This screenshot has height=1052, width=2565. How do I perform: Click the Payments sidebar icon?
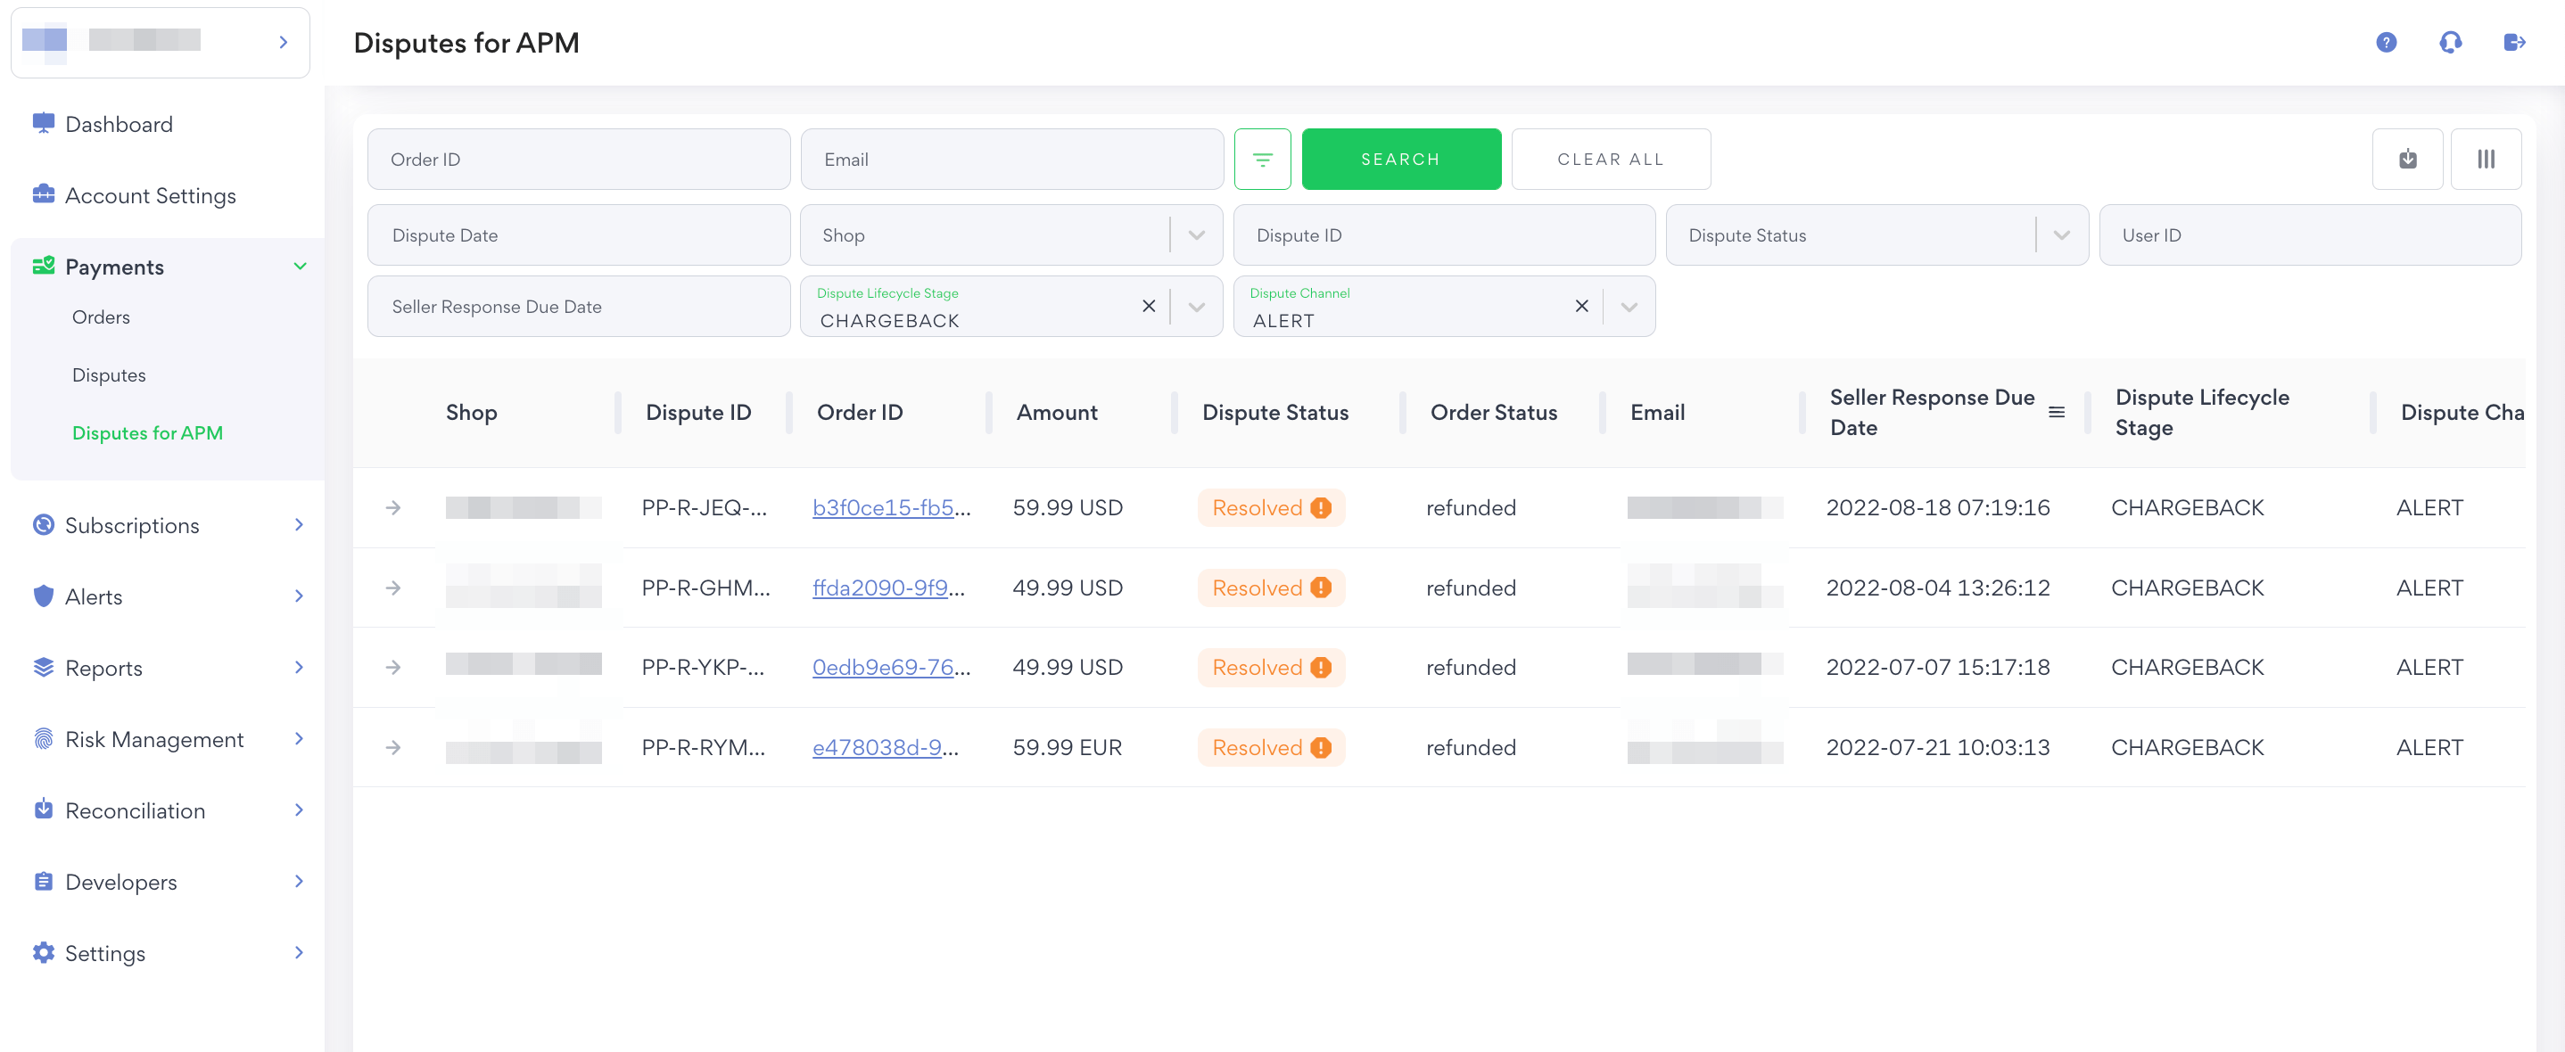(45, 265)
